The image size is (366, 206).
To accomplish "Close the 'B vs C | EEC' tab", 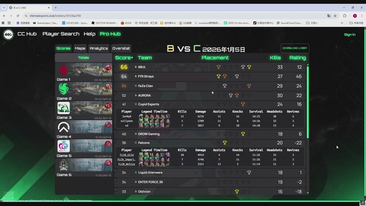I will (x=49, y=7).
